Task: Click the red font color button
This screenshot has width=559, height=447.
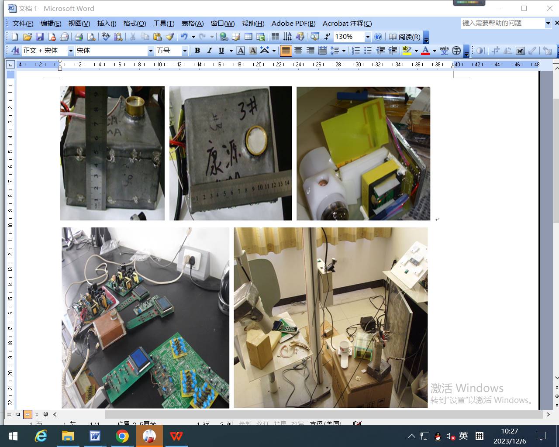Action: point(425,51)
